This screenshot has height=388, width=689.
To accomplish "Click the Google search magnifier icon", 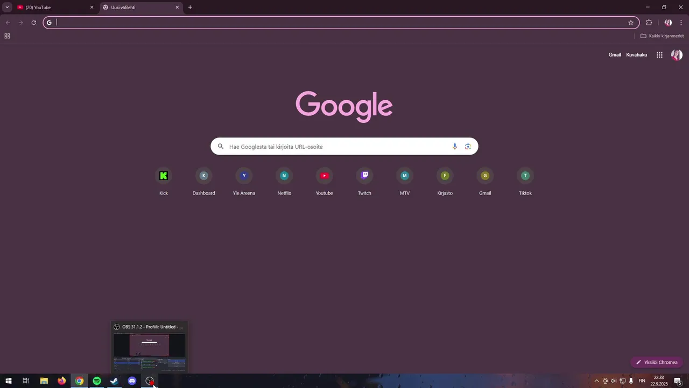I will 221,147.
